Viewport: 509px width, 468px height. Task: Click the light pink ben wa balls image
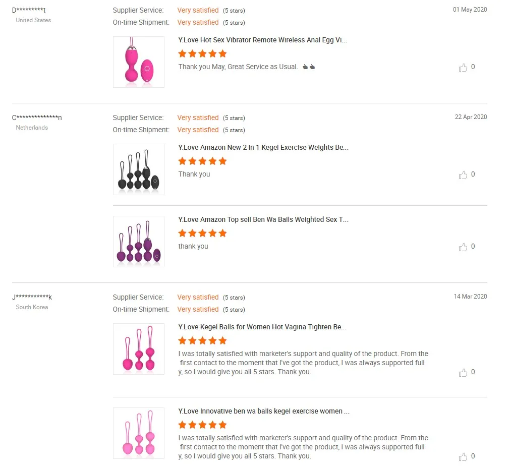pyautogui.click(x=139, y=433)
